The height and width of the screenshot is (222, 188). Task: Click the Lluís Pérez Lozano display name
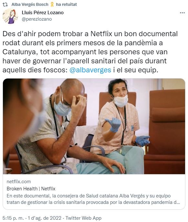tap(43, 13)
